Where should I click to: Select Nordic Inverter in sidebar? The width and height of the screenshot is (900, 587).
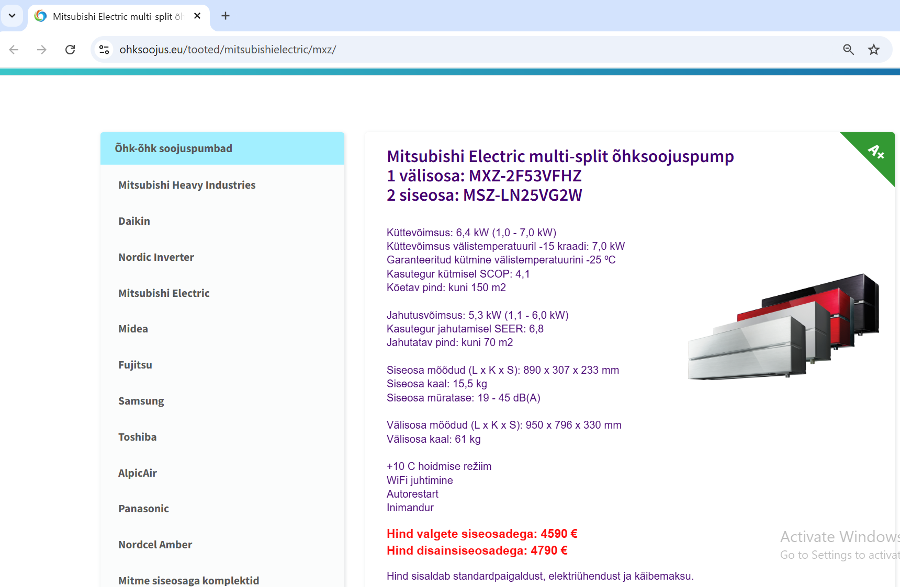point(156,257)
